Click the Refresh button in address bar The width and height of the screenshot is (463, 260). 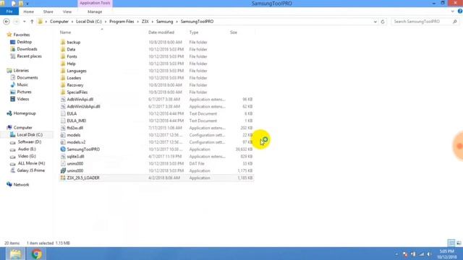pyautogui.click(x=383, y=22)
